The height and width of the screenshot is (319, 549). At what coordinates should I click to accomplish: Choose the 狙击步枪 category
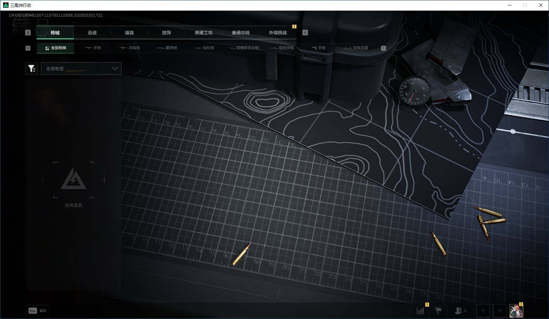(x=282, y=48)
